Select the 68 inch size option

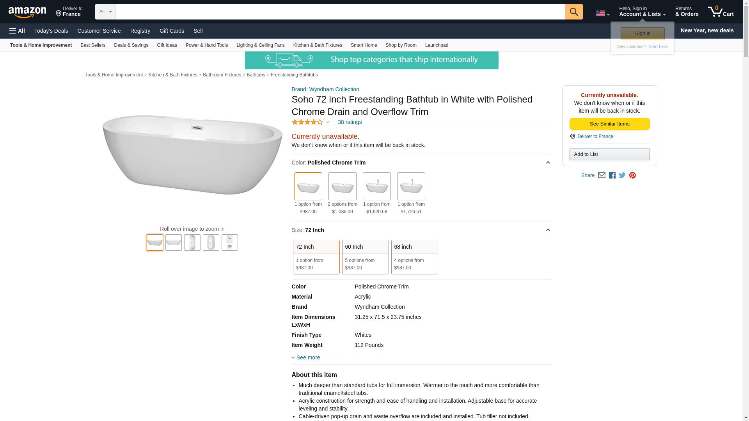click(x=414, y=257)
